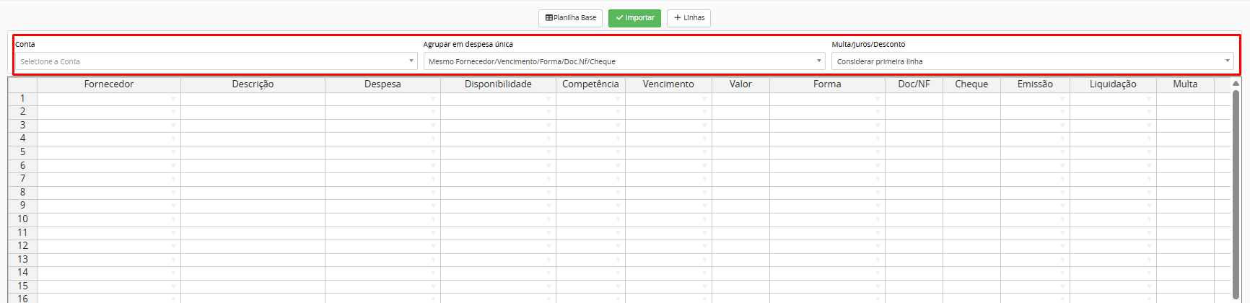Open the Multa/Juros/Desconto dropdown
Image resolution: width=1250 pixels, height=303 pixels.
1031,61
